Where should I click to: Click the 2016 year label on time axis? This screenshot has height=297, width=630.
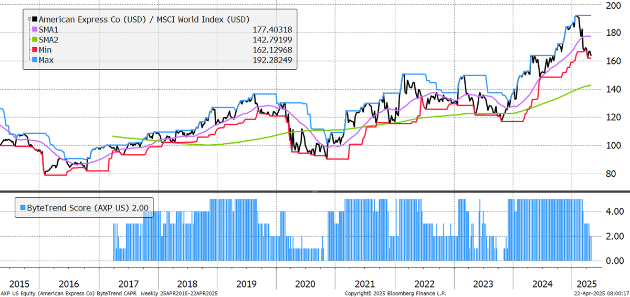(x=69, y=284)
